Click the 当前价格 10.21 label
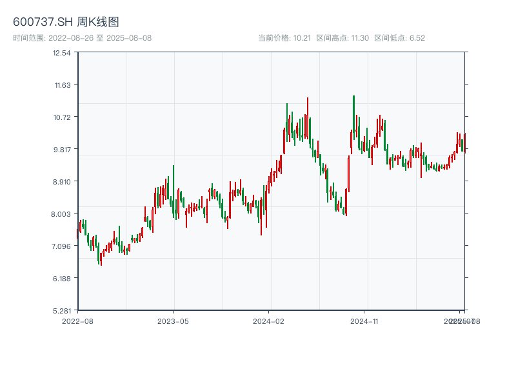This screenshot has height=387, width=516. click(284, 38)
